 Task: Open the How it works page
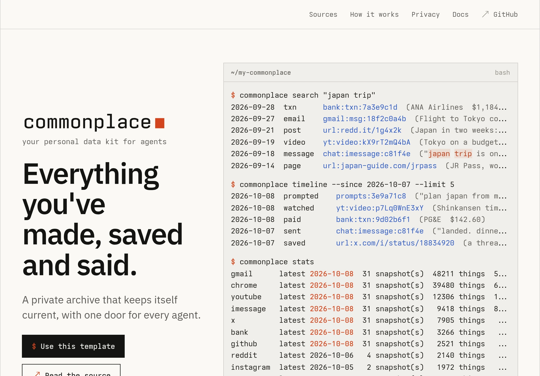coord(374,14)
